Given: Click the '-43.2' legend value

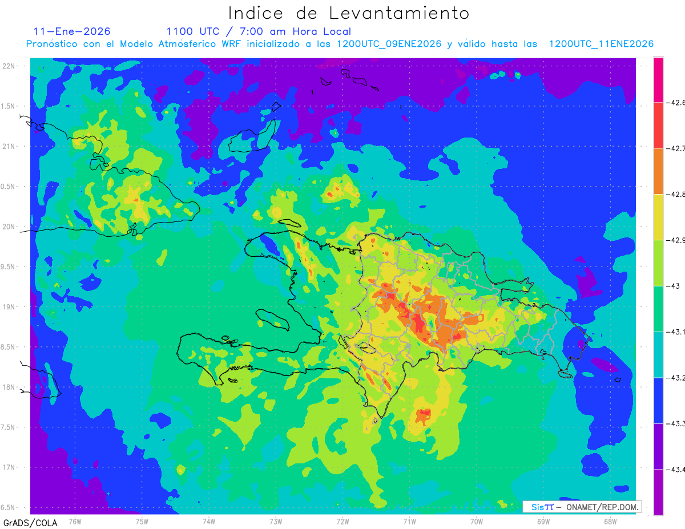Looking at the screenshot, I should click(675, 378).
